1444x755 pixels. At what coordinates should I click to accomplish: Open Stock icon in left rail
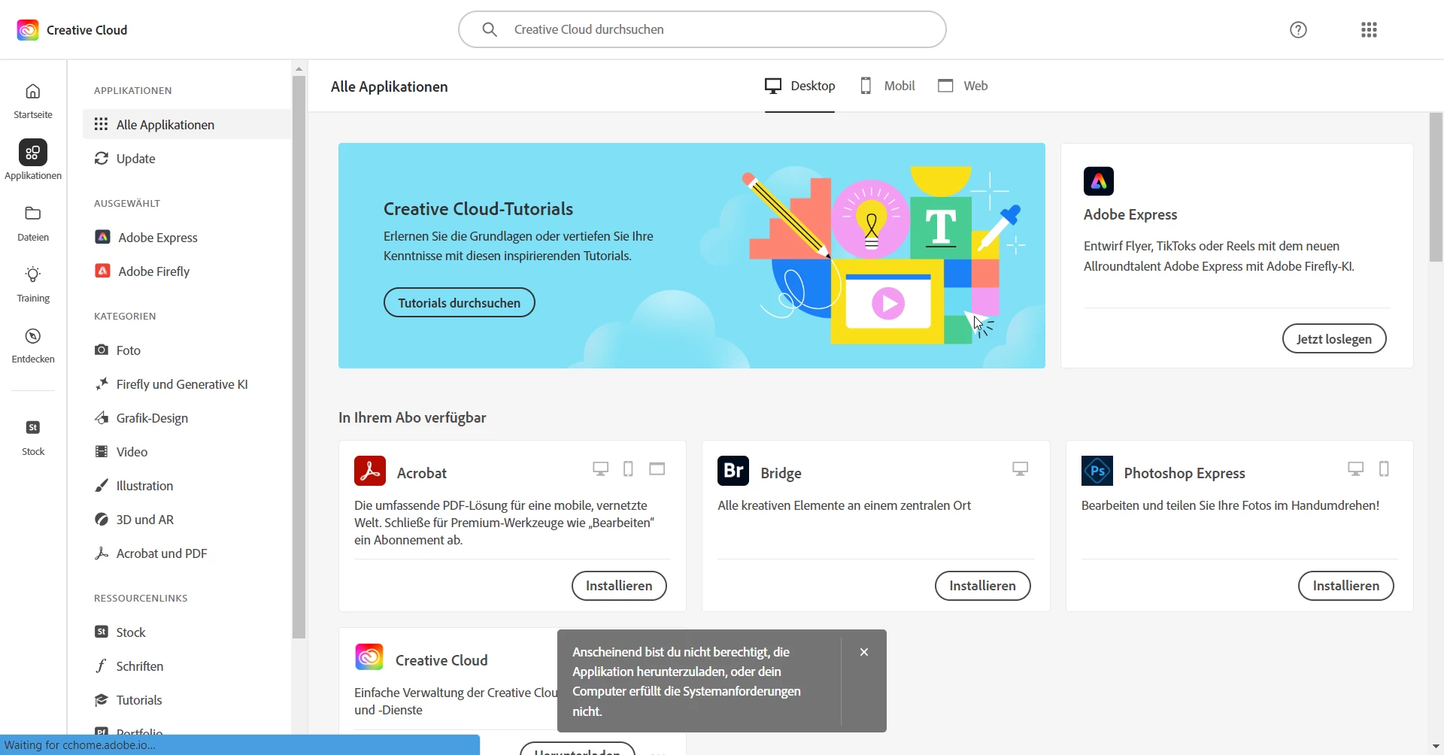click(x=33, y=428)
